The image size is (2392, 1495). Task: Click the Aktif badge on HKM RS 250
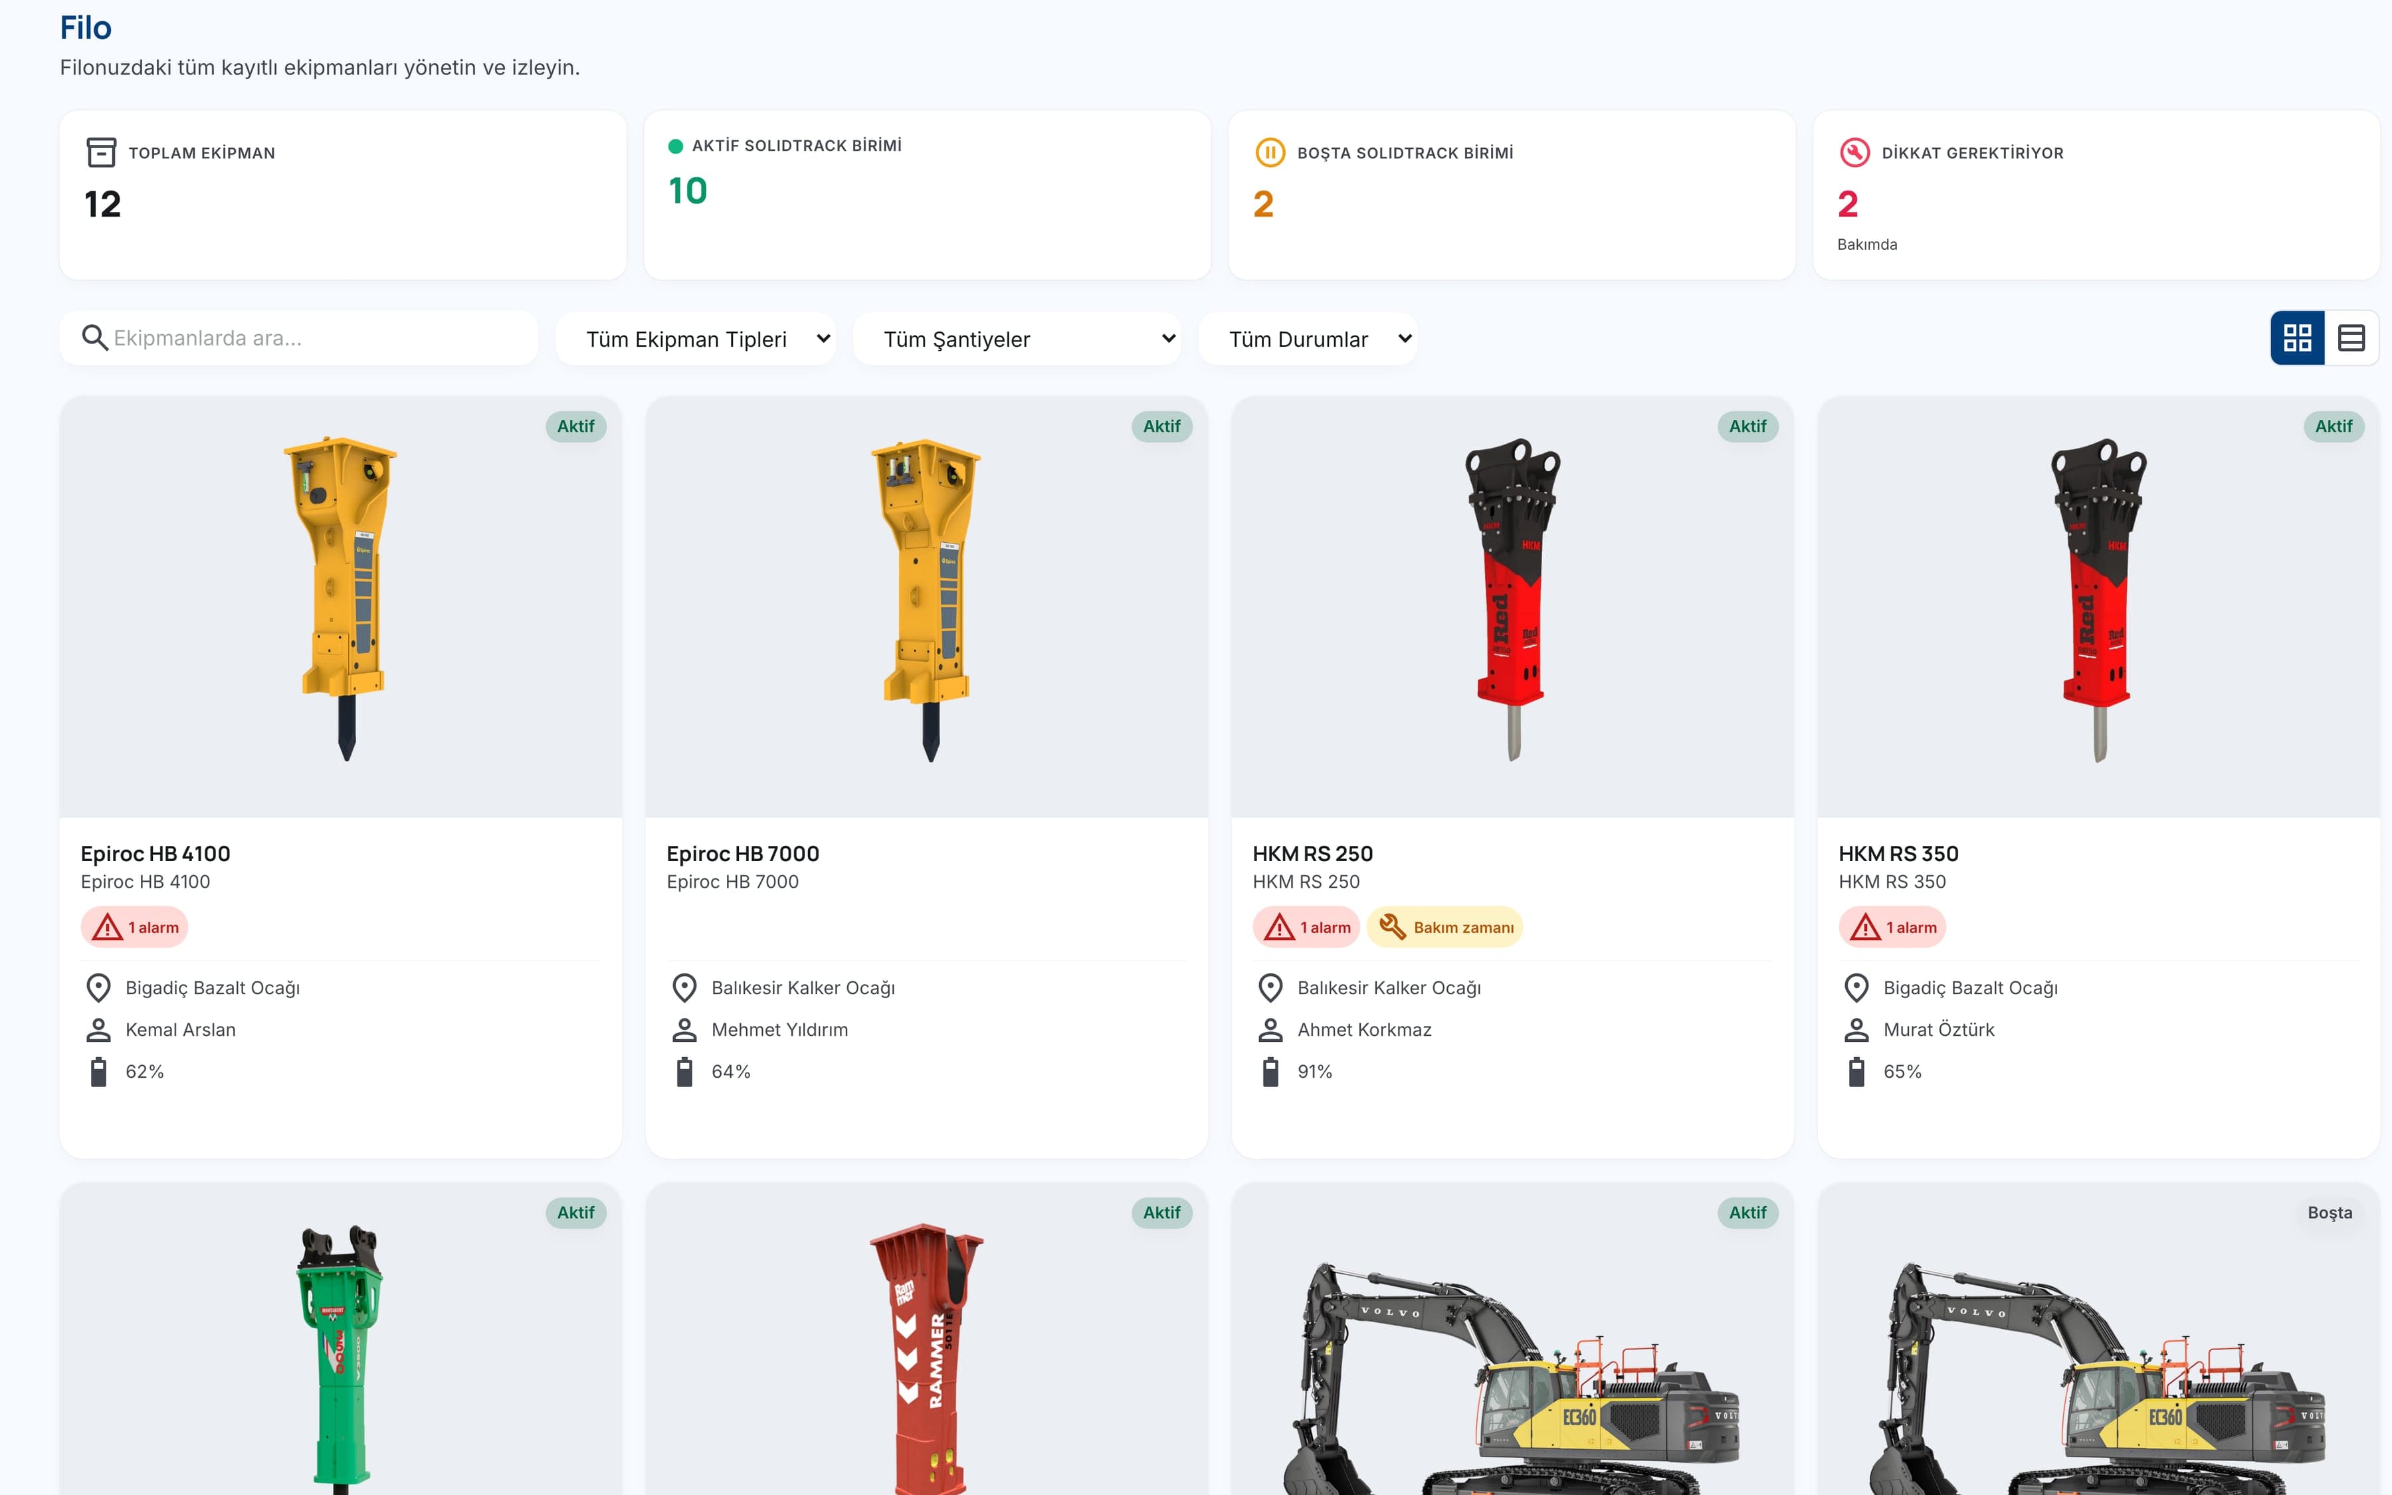coord(1747,426)
